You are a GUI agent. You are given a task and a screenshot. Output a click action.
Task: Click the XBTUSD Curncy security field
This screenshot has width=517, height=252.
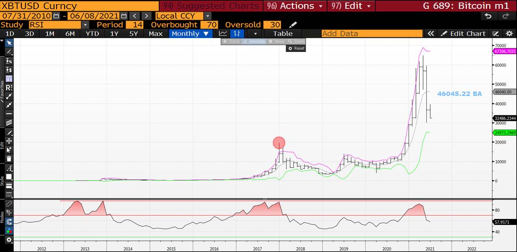79,6
